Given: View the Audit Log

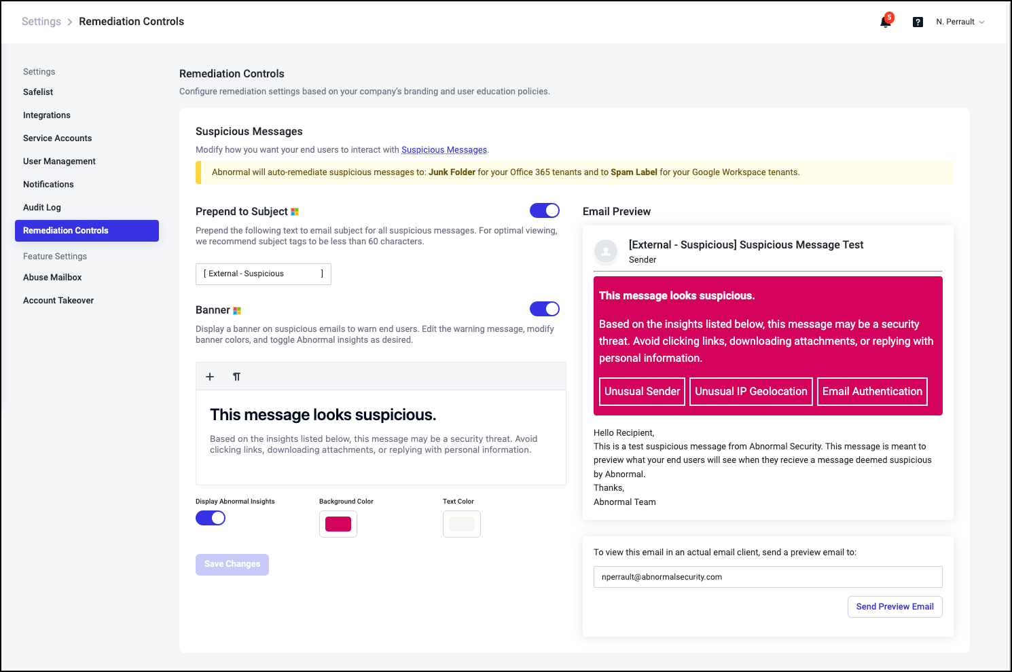Looking at the screenshot, I should [42, 208].
